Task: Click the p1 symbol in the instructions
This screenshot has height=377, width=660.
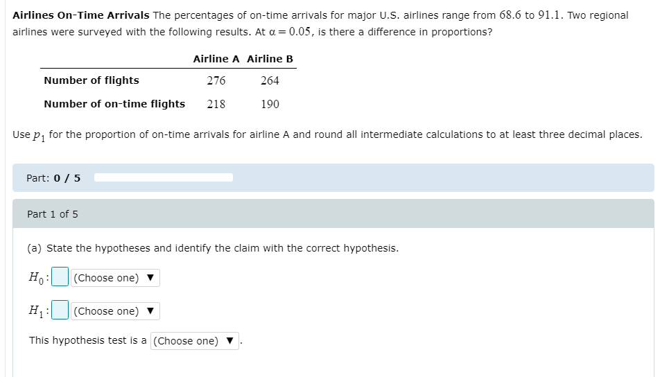Action: click(39, 135)
